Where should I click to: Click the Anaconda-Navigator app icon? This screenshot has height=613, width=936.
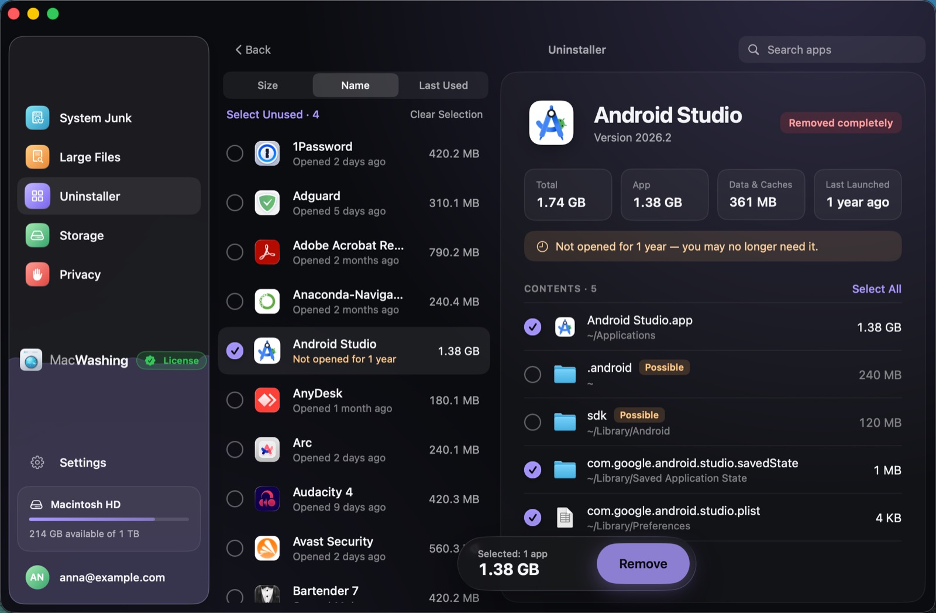click(x=267, y=302)
